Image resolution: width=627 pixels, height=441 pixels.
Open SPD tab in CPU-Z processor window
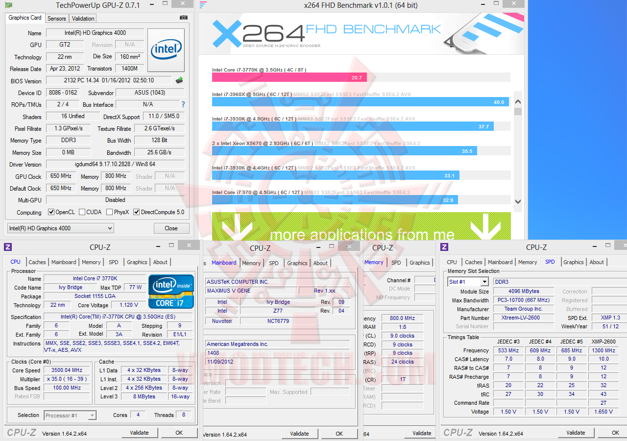[x=114, y=262]
